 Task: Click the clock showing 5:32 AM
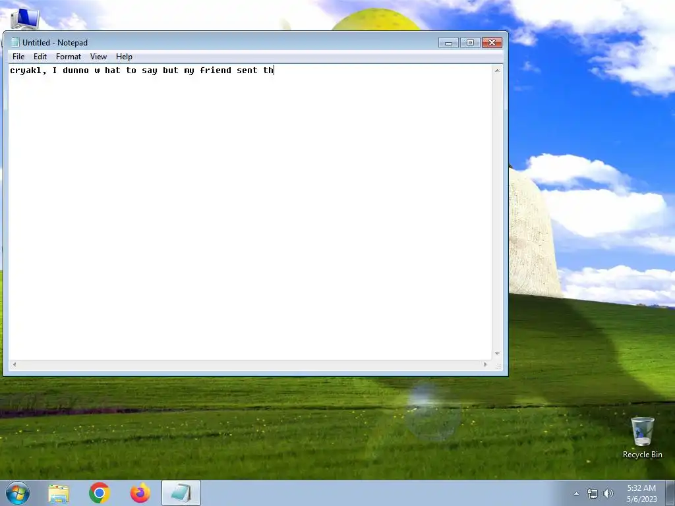pyautogui.click(x=641, y=493)
